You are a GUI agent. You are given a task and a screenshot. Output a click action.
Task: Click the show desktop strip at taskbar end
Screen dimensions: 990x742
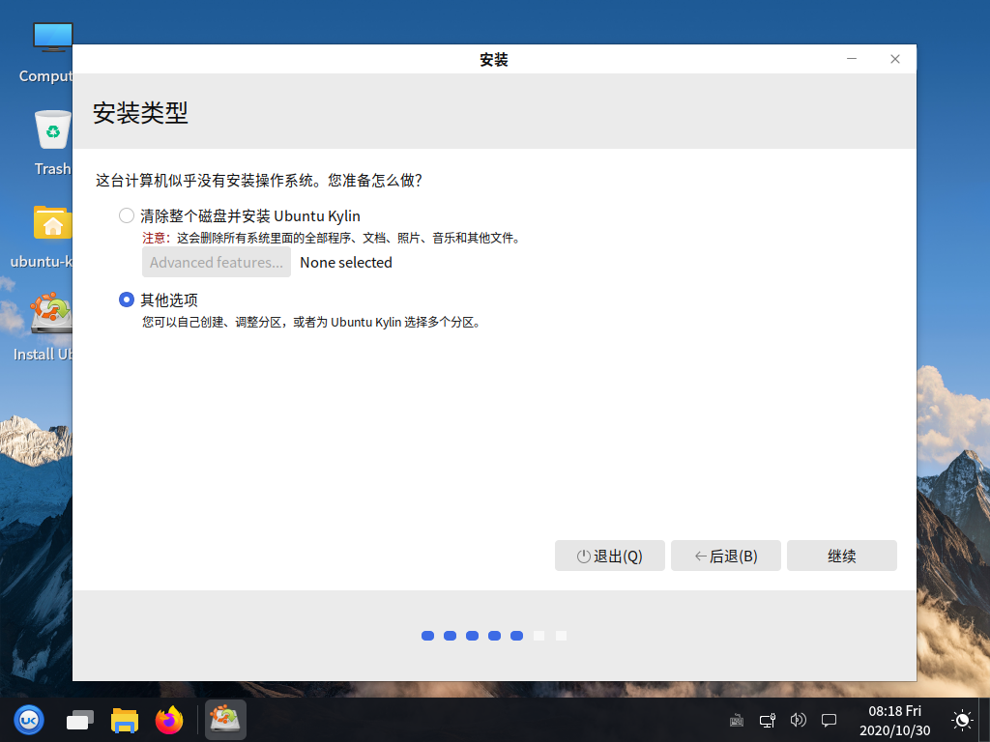[x=984, y=720]
